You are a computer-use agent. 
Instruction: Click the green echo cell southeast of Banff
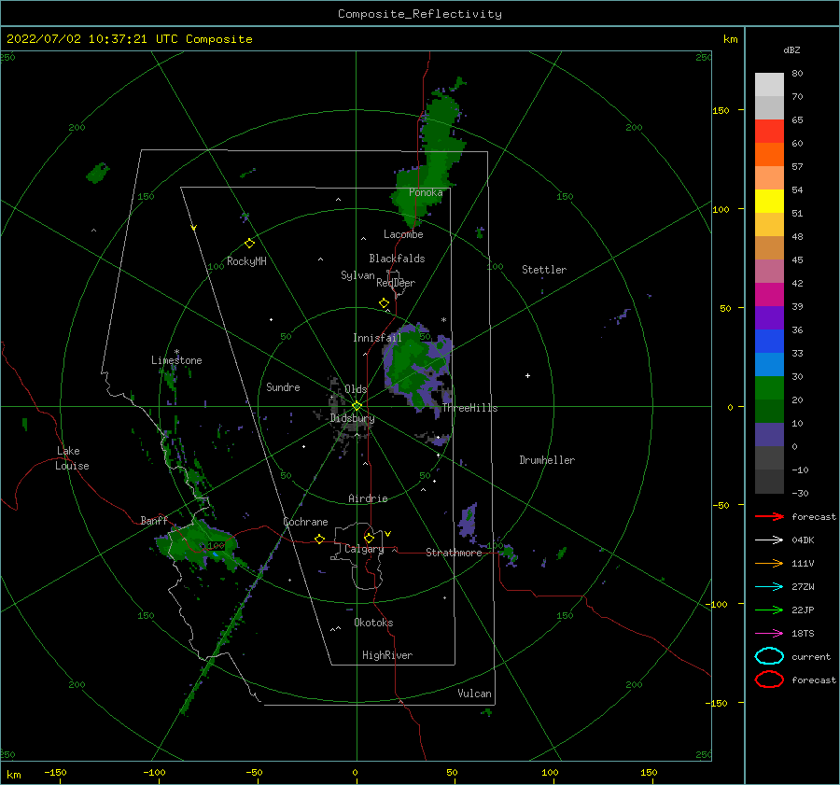[200, 544]
